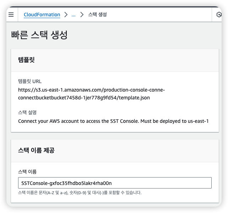The image size is (228, 213).
Task: Click the SST Console description text
Action: tap(113, 121)
